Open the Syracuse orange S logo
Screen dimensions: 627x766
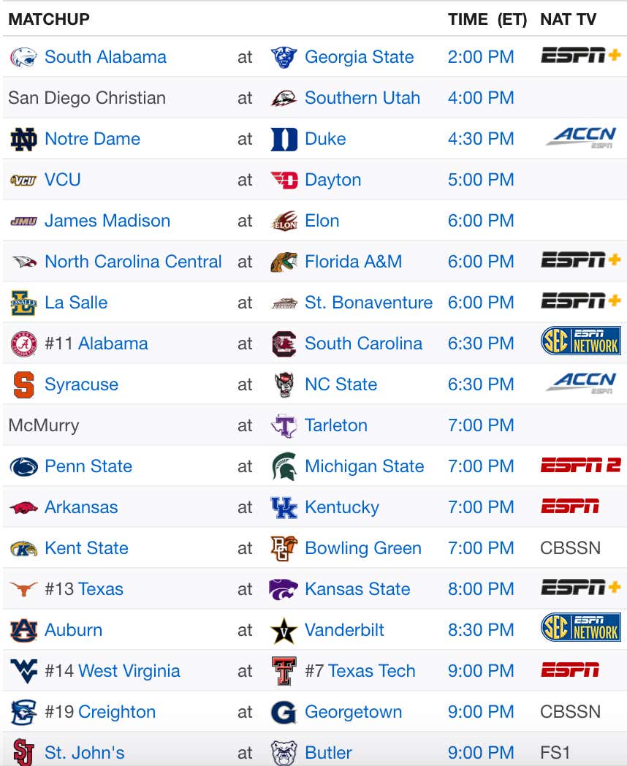pos(23,385)
